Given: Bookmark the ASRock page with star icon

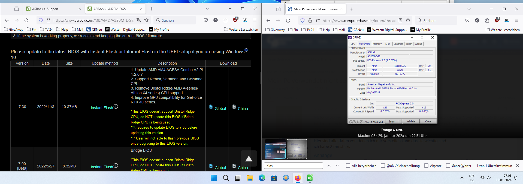Looking at the screenshot, I should 146,20.
